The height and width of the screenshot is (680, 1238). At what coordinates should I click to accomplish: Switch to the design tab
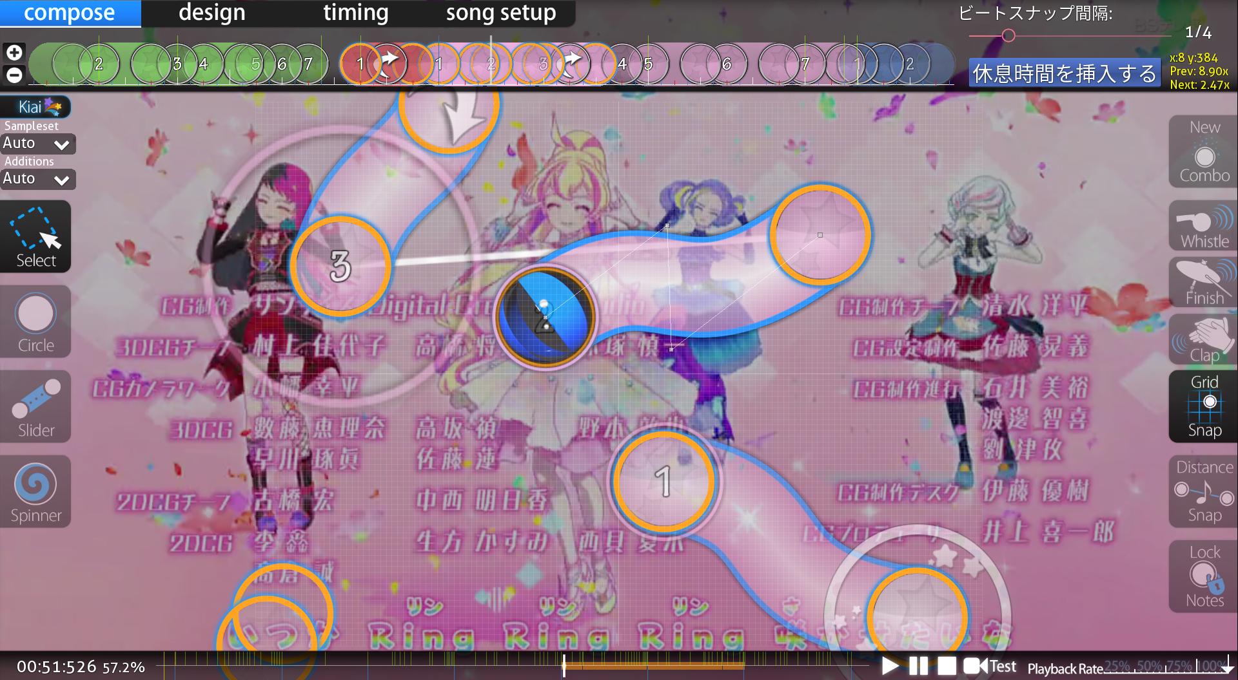pyautogui.click(x=211, y=13)
